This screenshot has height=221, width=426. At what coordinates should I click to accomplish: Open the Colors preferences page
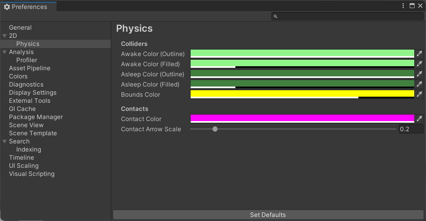coord(18,76)
